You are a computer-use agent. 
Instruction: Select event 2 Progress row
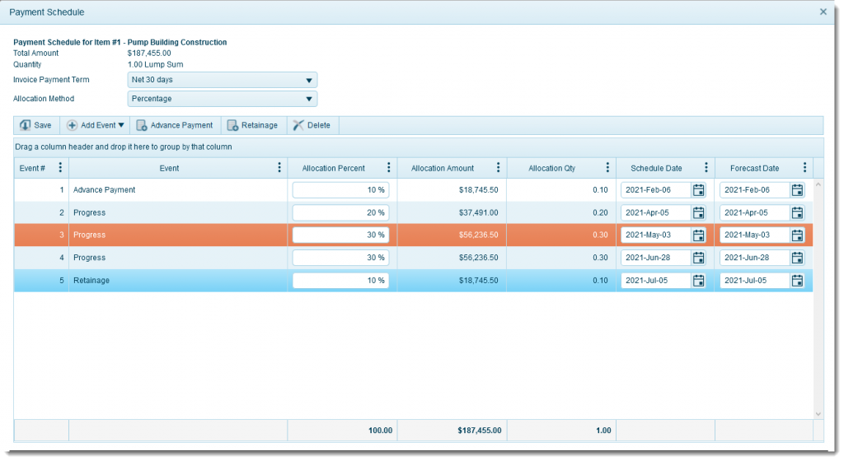pos(414,212)
